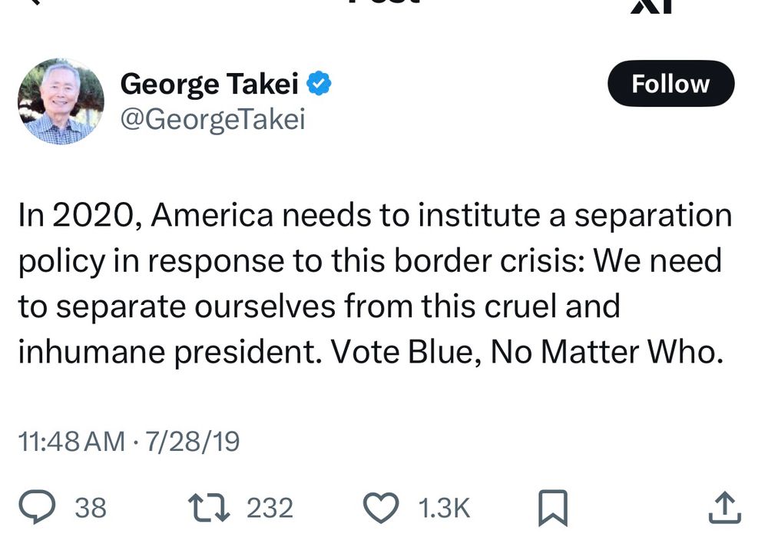768x550 pixels.
Task: Follow George Takei
Action: coord(670,83)
